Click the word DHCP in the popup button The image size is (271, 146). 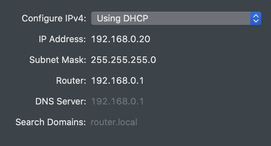(x=135, y=18)
